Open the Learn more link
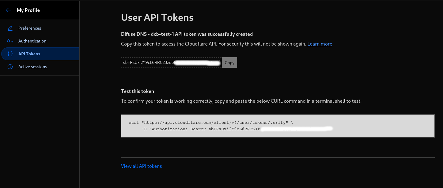Screen dimensions: 443x188 point(320,44)
